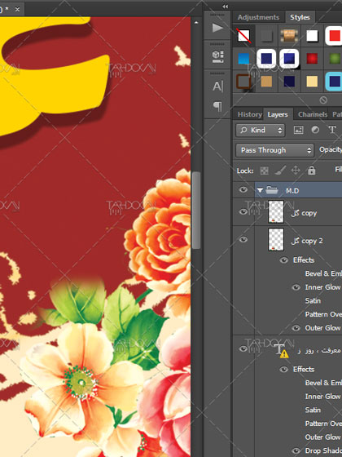The width and height of the screenshot is (342, 457).
Task: Apply the tan gold style swatch
Action: pyautogui.click(x=266, y=82)
